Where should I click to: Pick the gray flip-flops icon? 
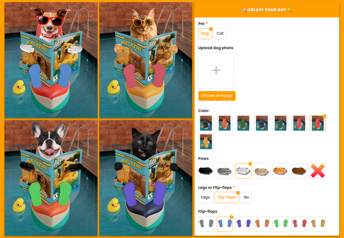(206, 224)
